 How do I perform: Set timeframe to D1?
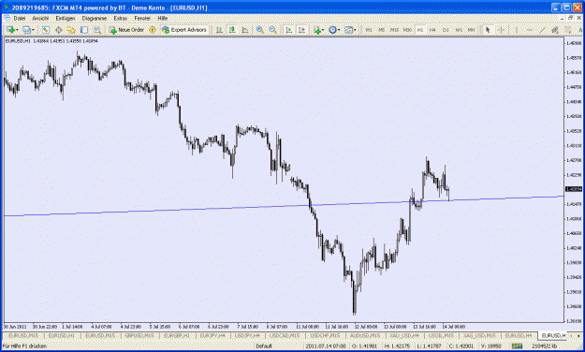click(x=446, y=30)
